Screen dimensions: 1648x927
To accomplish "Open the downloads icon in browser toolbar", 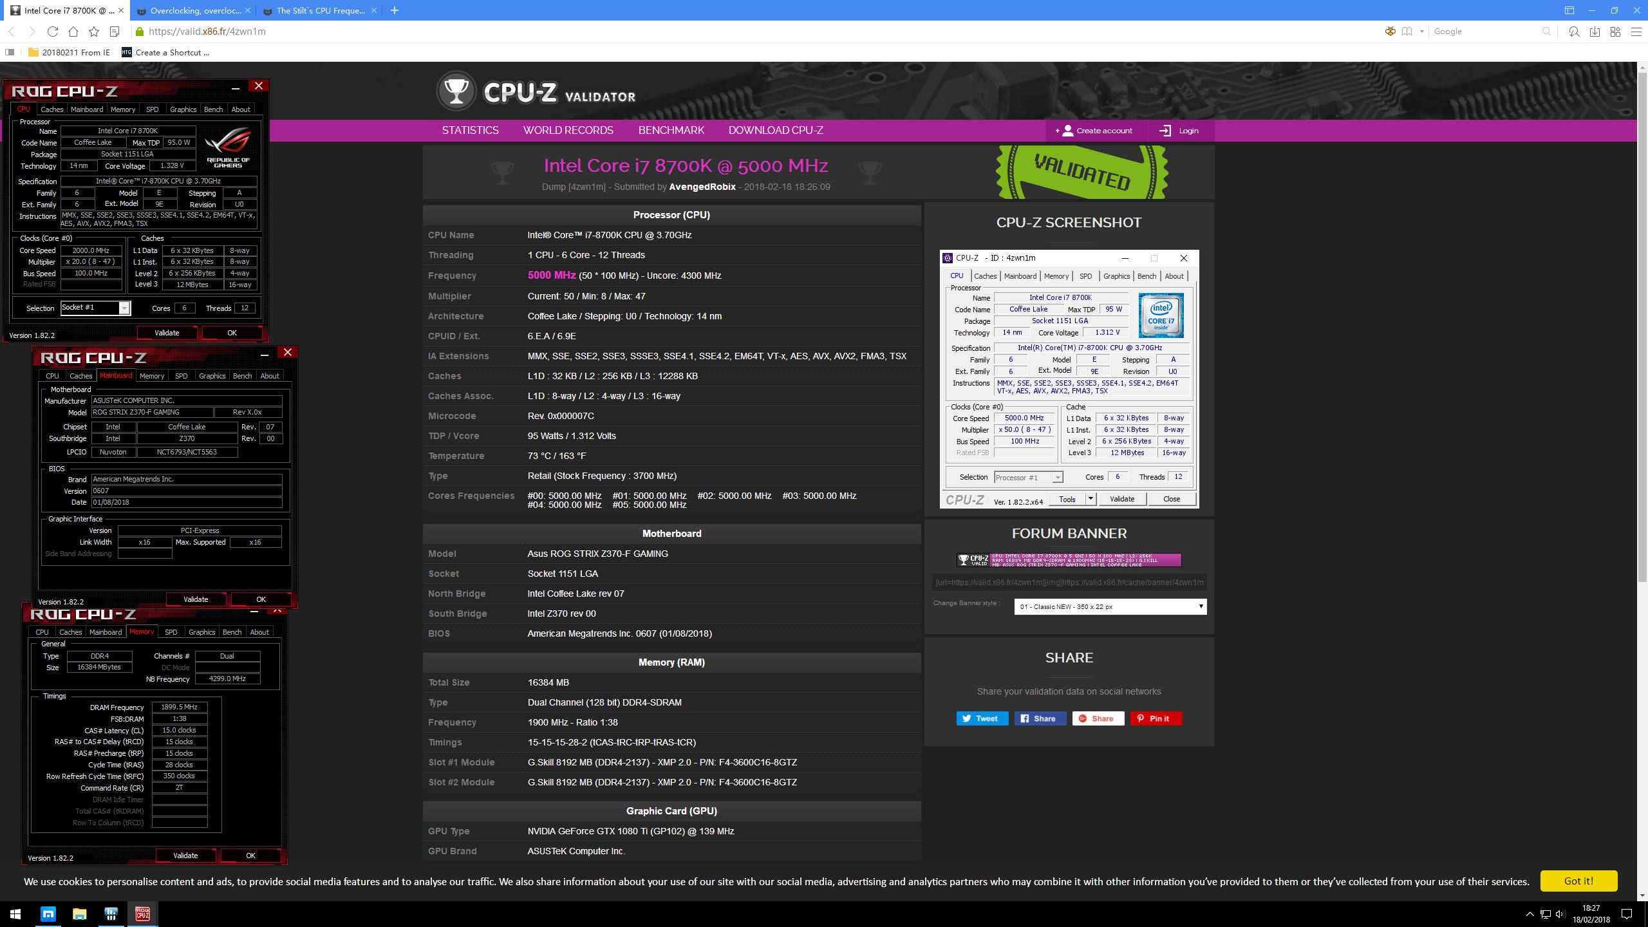I will coord(1595,32).
